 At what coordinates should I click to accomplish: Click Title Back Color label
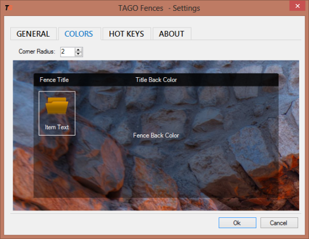[156, 79]
